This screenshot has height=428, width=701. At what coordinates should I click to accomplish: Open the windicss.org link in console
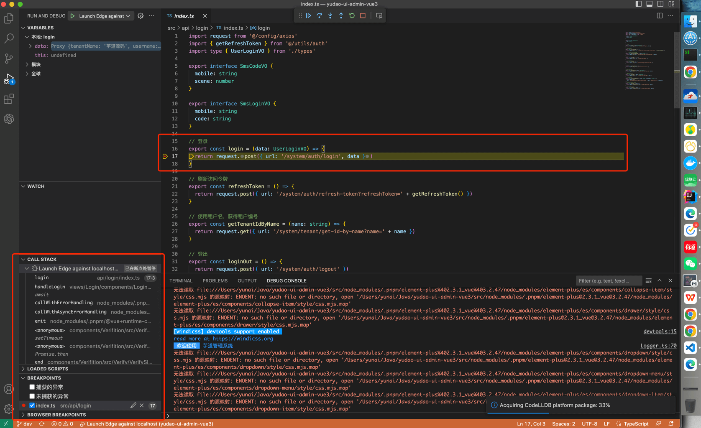point(243,339)
